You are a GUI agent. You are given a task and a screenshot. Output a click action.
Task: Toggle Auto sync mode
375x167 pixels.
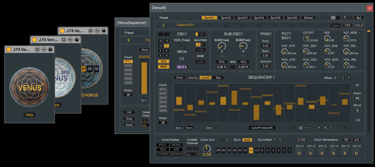click(x=247, y=140)
